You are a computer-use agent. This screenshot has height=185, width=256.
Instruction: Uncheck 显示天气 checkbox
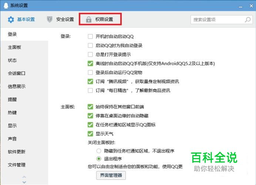click(x=90, y=134)
